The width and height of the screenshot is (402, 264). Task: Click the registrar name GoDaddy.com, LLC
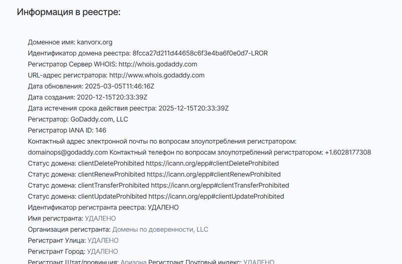tap(99, 119)
